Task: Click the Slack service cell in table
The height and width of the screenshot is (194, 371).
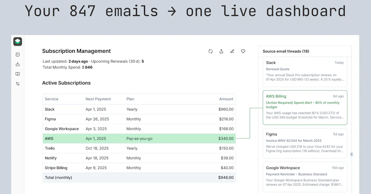Action: click(x=50, y=109)
